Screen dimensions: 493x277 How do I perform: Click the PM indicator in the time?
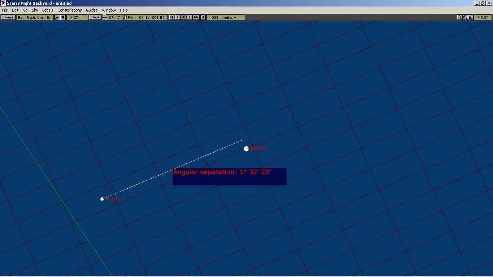(x=130, y=17)
